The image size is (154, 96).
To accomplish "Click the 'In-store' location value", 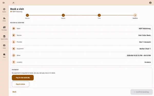I will coord(148,62).
